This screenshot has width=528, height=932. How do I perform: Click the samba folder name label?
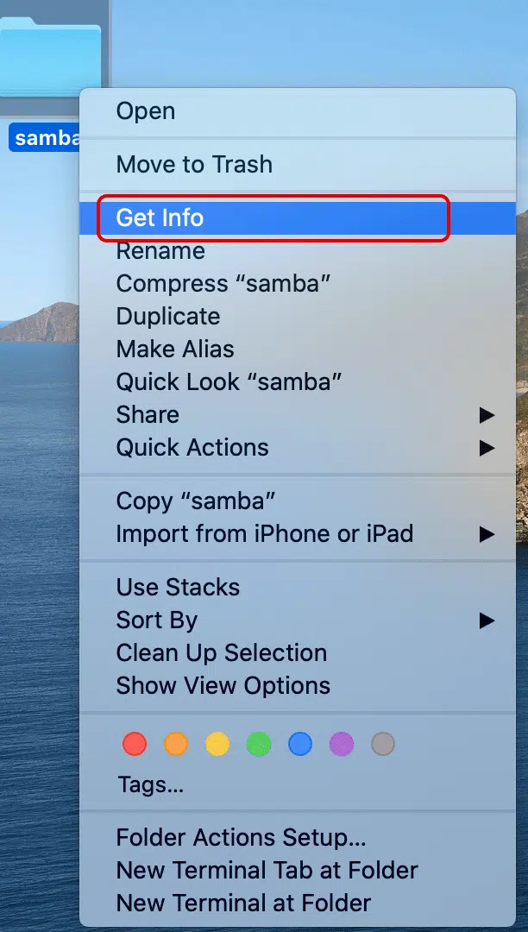45,137
